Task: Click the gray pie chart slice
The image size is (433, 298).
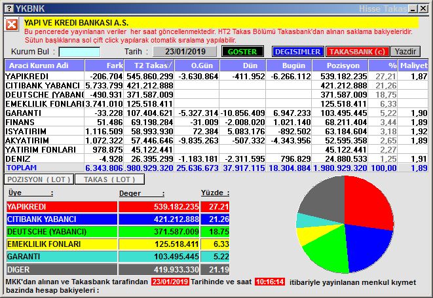Action: click(x=326, y=199)
